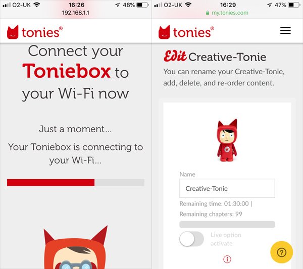Tap the Creative-Tonie figurine image
Screen dimensions: 303x269
coord(227,140)
